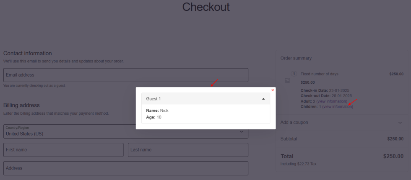Select the Last name input
Viewport: 411px width, 180px height.
[188, 150]
